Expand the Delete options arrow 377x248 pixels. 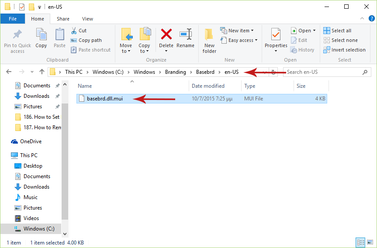tap(166, 51)
